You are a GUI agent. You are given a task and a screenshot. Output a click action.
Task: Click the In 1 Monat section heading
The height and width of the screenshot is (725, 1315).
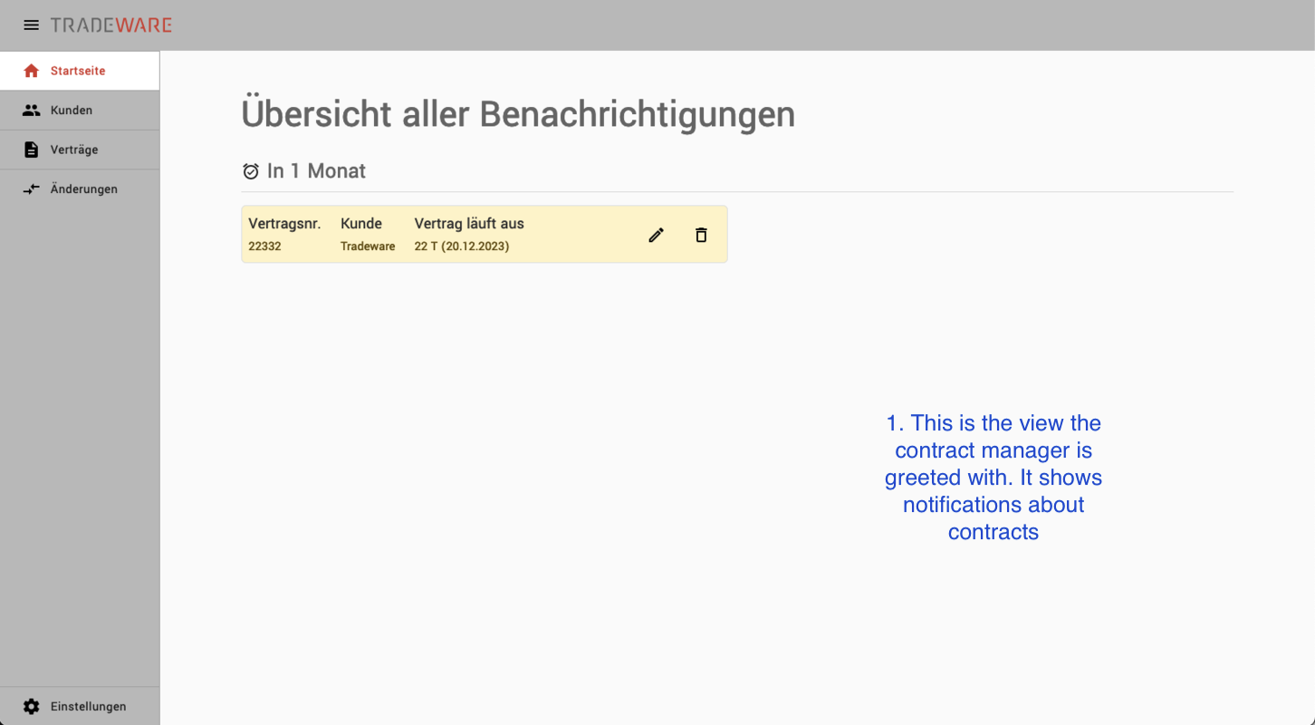316,171
